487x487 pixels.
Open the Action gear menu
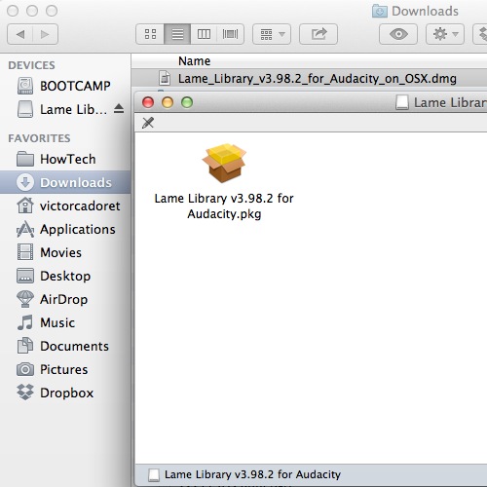(445, 34)
